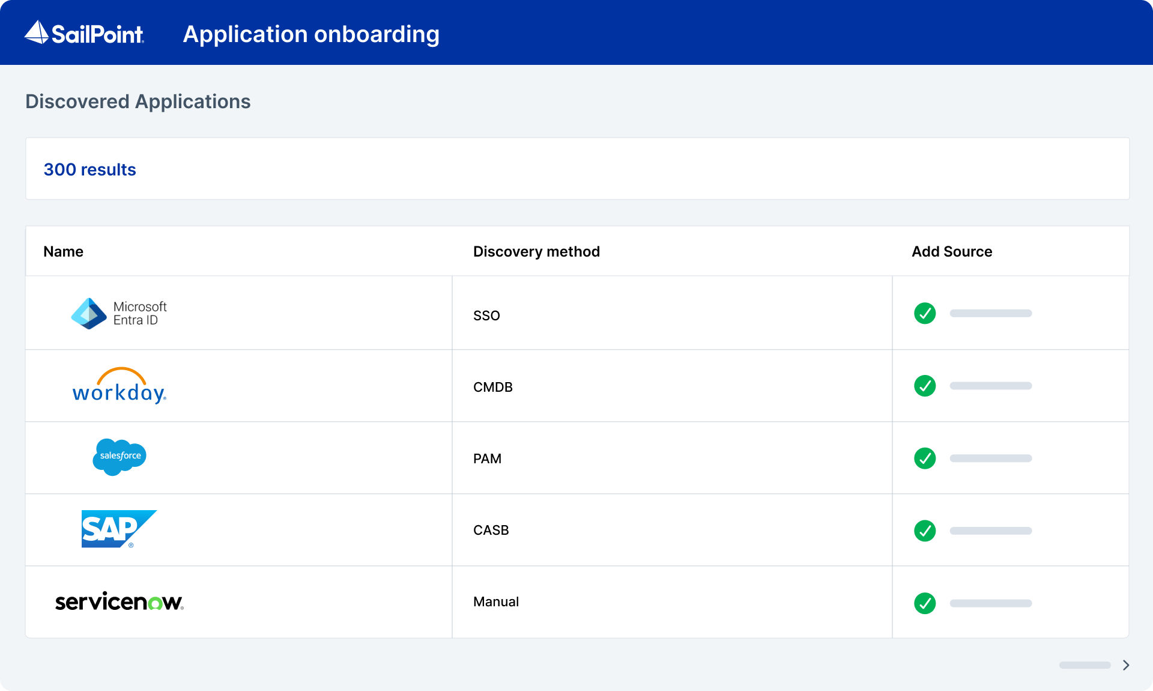Open the Application onboarding header title
1153x691 pixels.
pyautogui.click(x=311, y=34)
